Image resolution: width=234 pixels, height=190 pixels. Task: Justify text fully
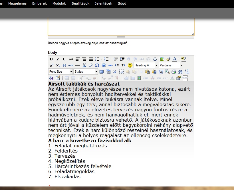(90, 59)
